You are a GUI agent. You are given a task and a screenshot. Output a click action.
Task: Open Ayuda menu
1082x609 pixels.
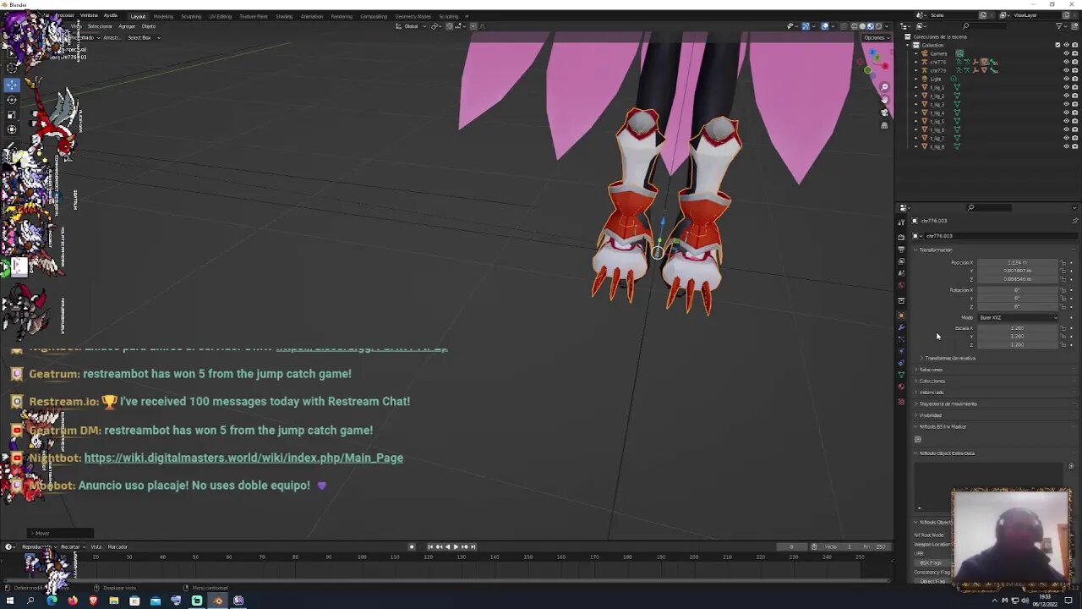coord(111,15)
